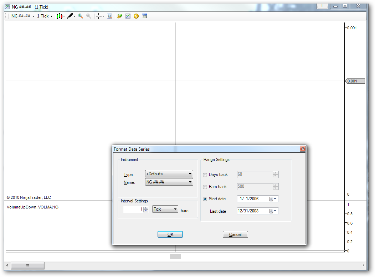Select the Start date radio button

click(x=205, y=199)
